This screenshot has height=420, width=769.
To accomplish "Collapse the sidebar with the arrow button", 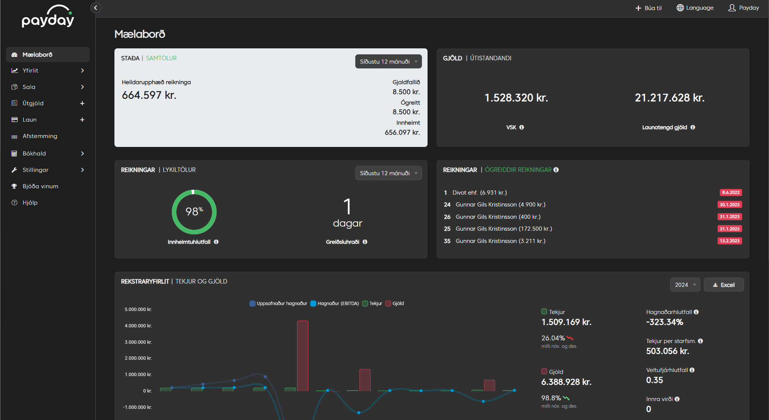I will click(96, 8).
